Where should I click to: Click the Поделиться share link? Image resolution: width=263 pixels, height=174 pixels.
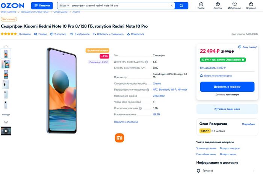click(x=135, y=34)
